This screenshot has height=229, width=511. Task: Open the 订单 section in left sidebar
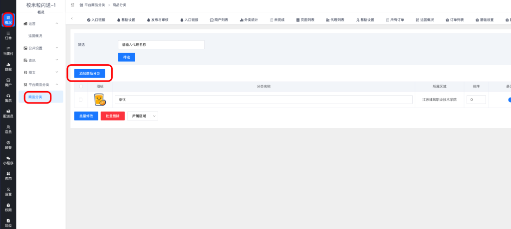pos(8,35)
